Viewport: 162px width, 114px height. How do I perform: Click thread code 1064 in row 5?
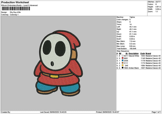click(143, 66)
